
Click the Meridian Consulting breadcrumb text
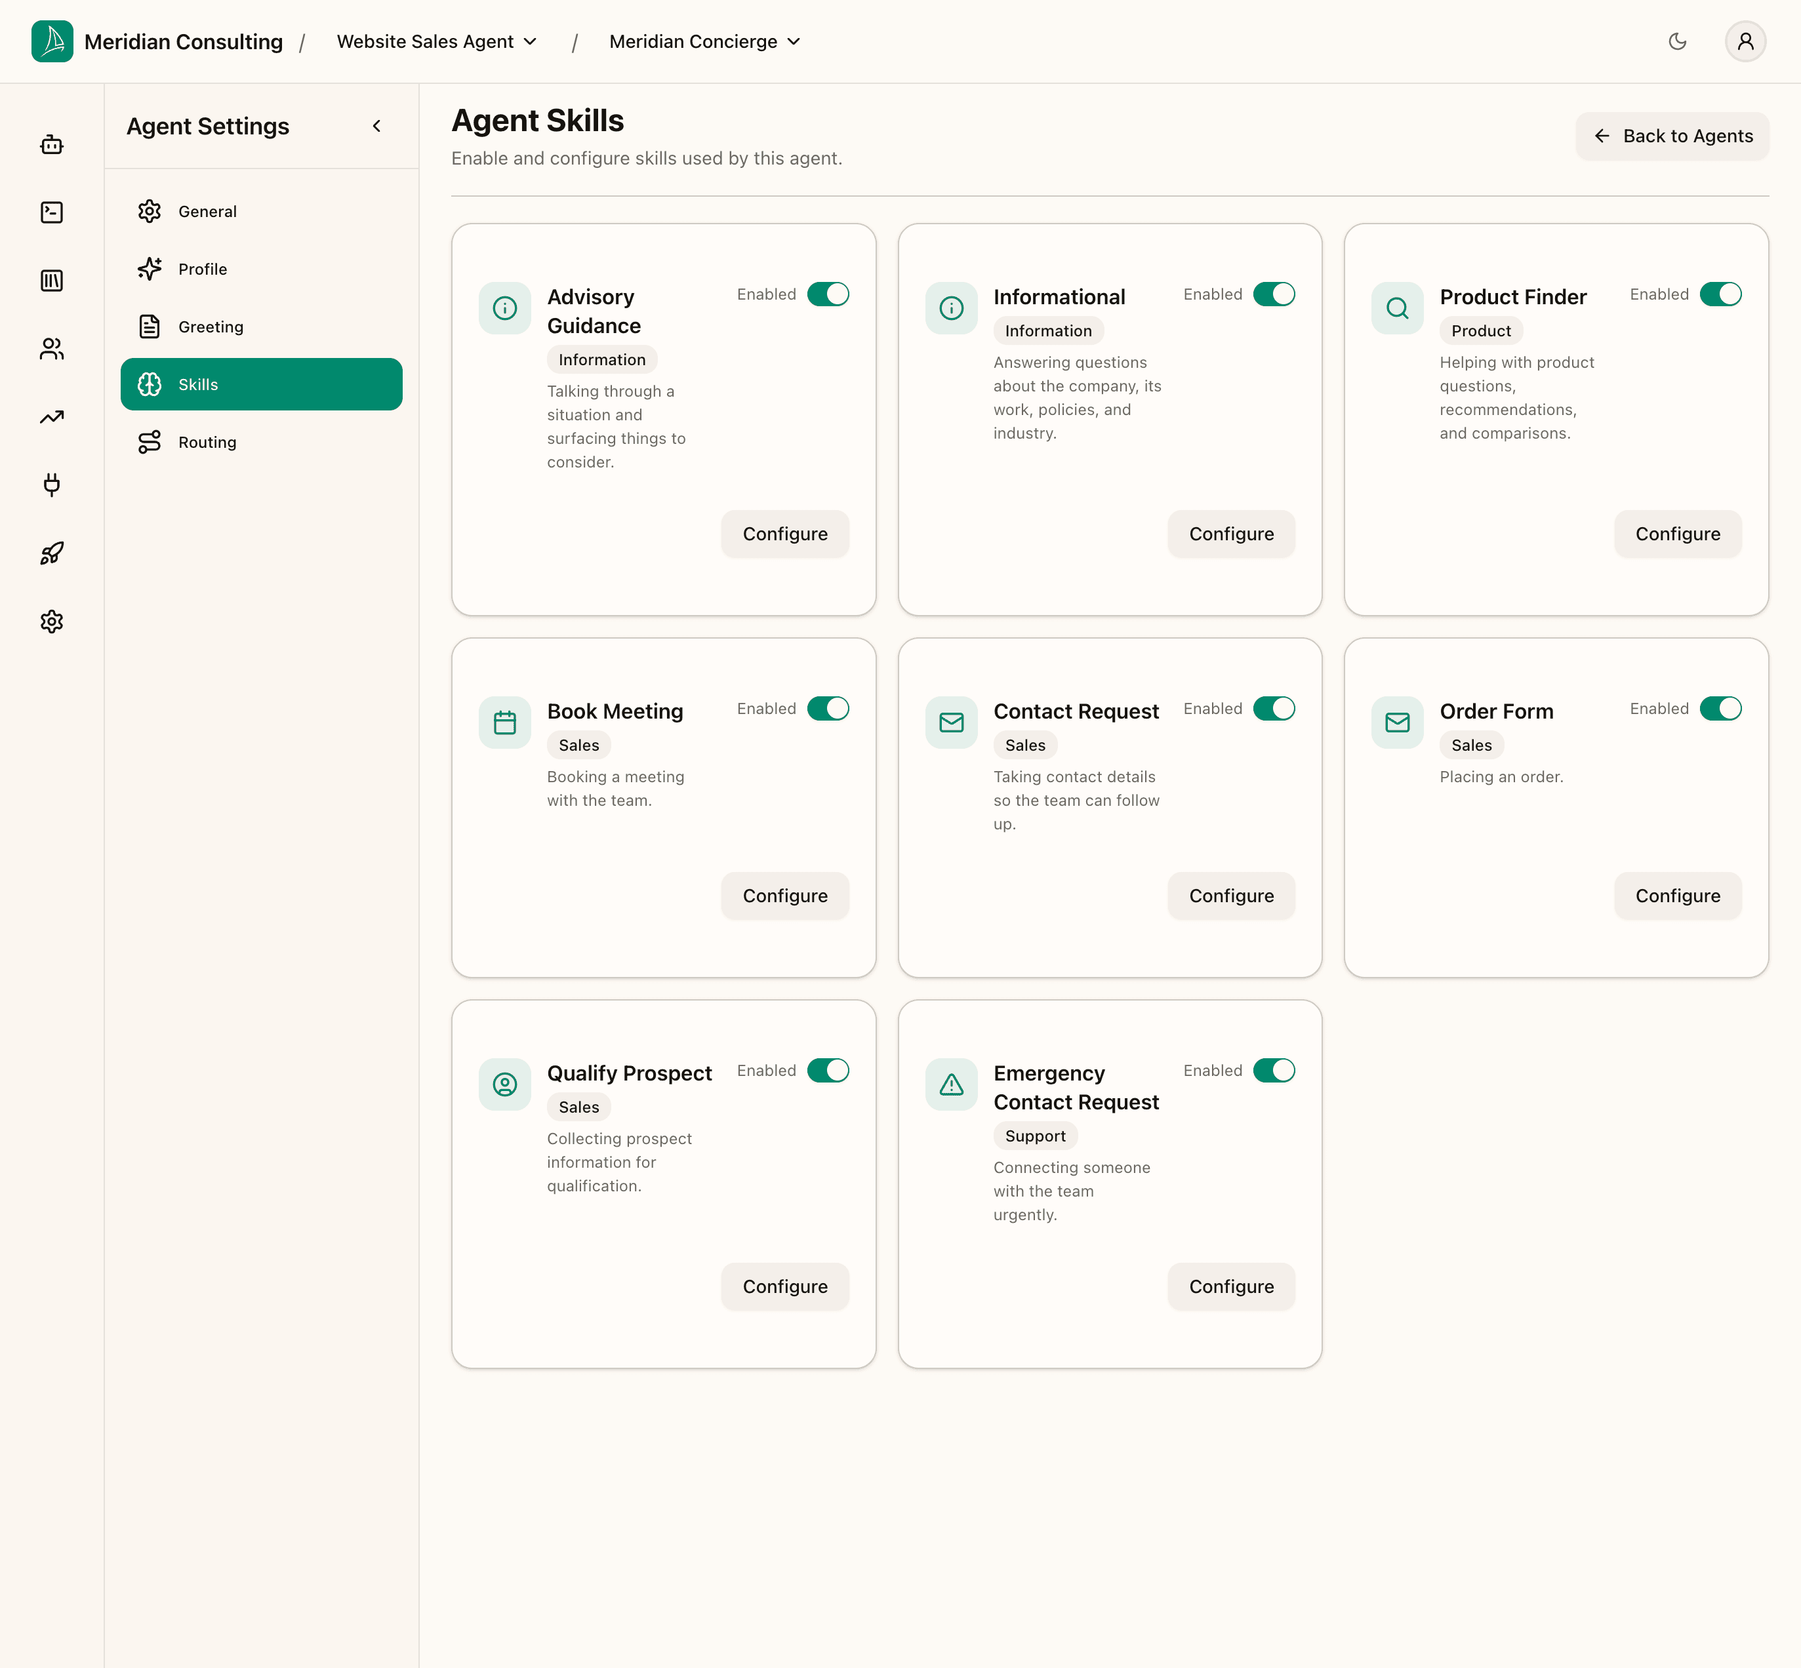tap(183, 41)
